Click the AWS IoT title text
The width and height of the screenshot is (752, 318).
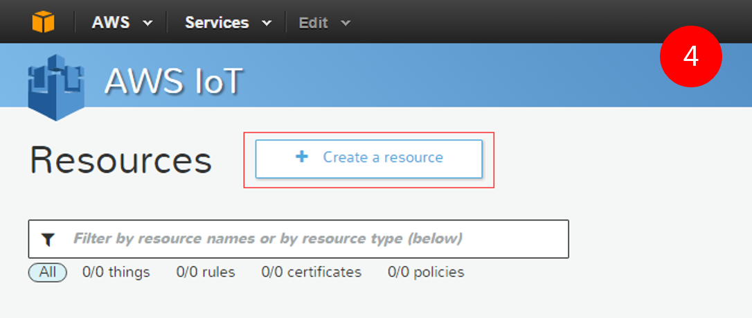[174, 80]
